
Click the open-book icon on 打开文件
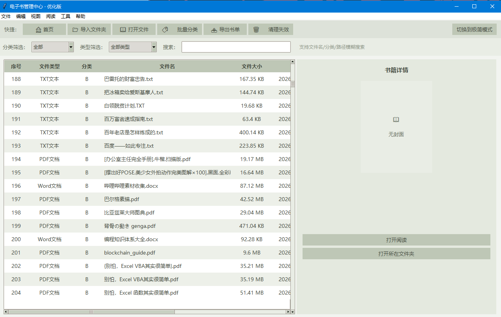123,29
